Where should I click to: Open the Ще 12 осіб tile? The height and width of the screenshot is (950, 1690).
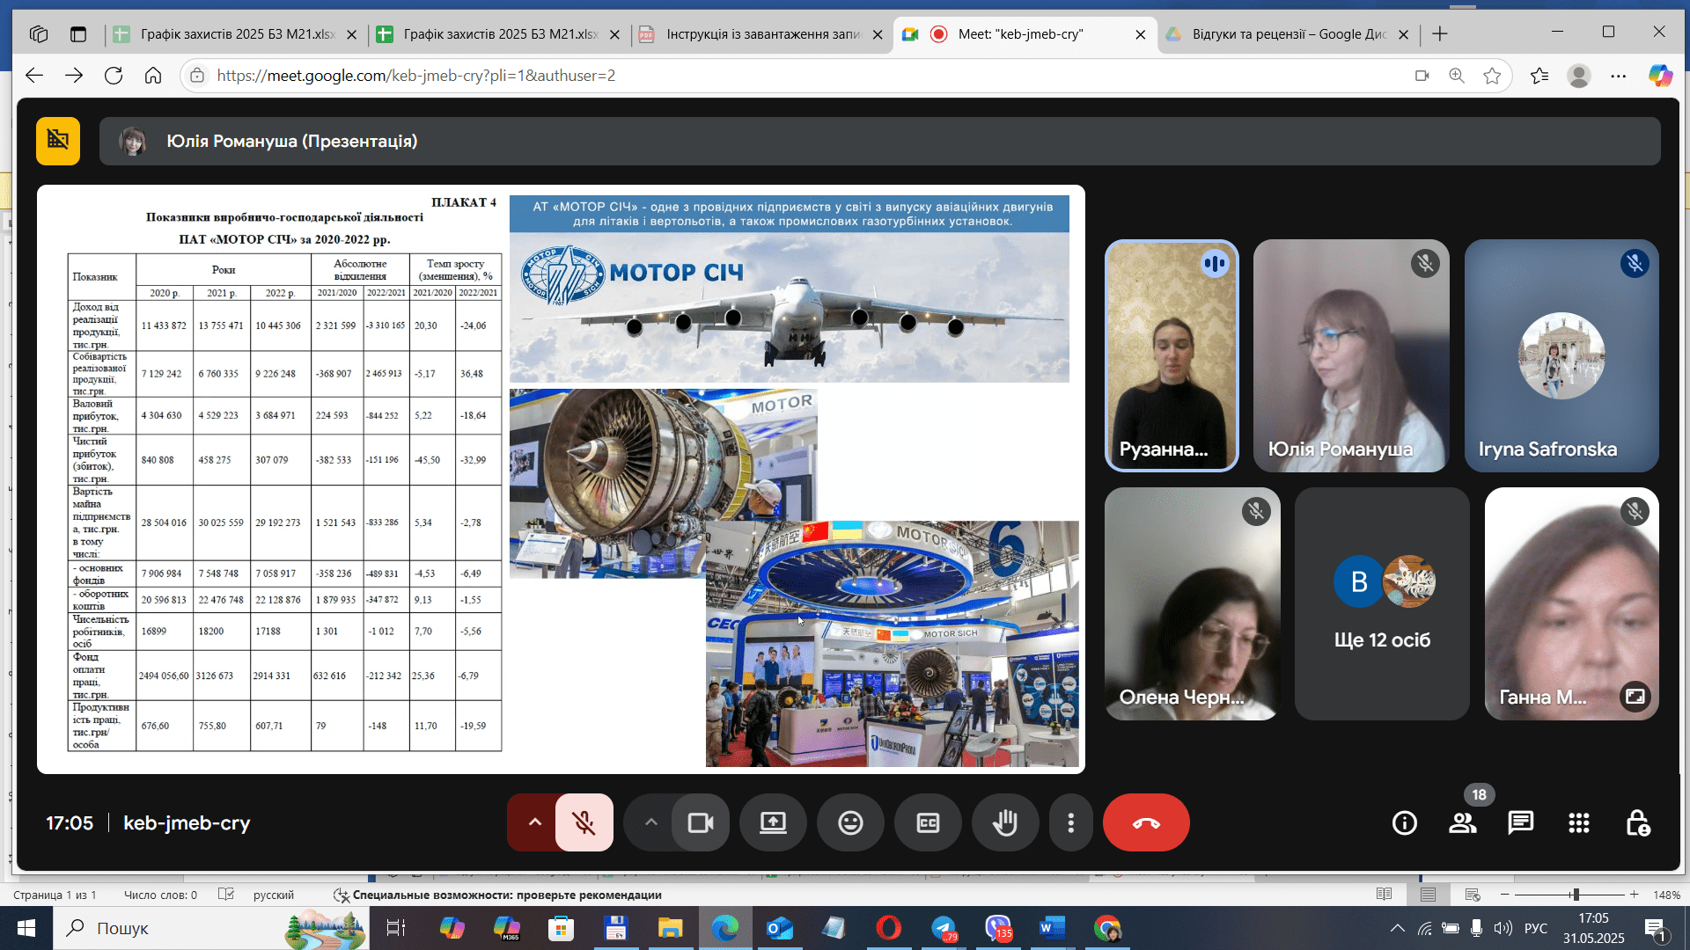[1382, 603]
